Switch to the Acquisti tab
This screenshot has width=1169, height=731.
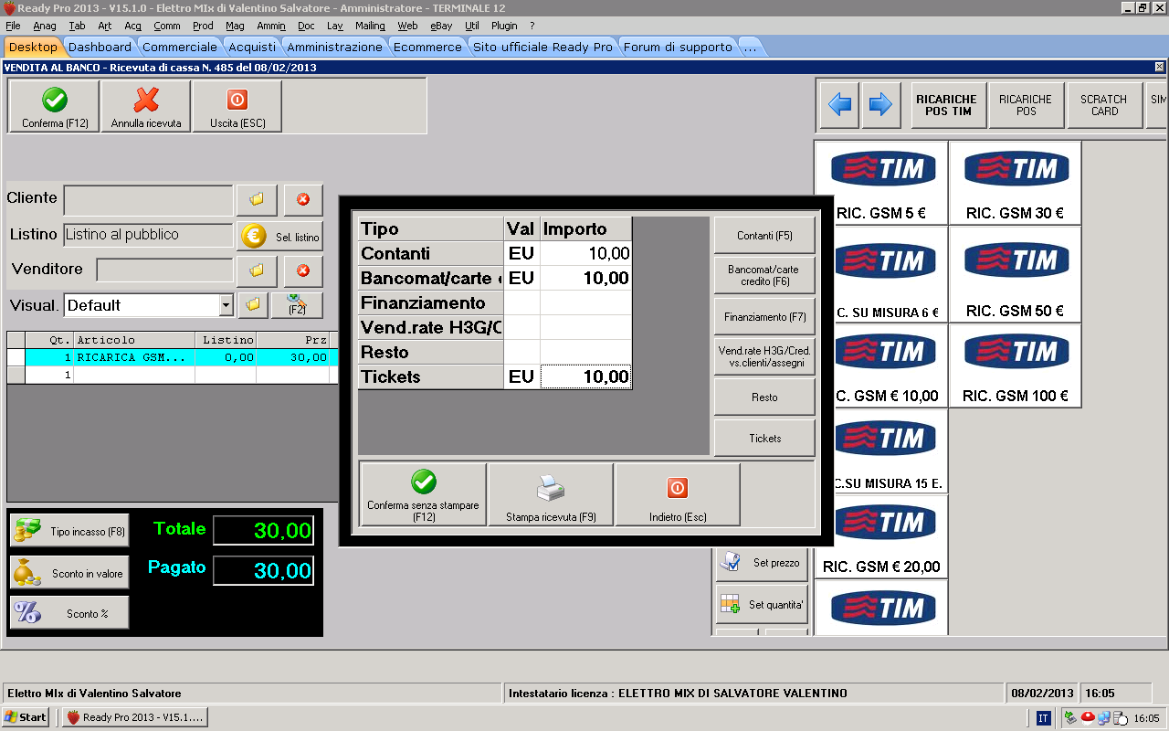(252, 47)
